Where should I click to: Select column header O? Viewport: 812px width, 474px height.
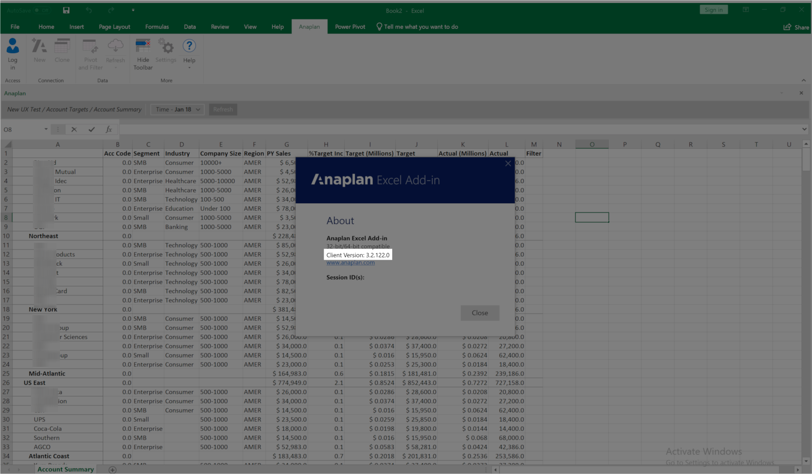[x=592, y=144]
